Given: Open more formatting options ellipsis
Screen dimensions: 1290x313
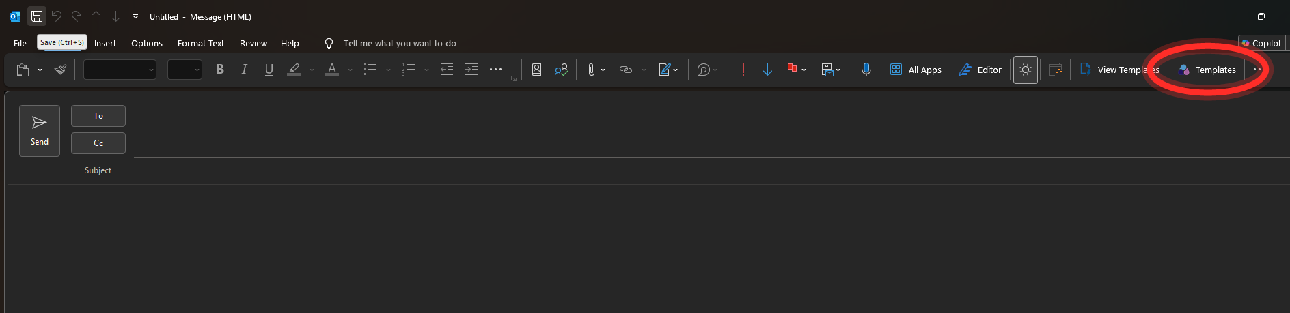Looking at the screenshot, I should click(496, 70).
